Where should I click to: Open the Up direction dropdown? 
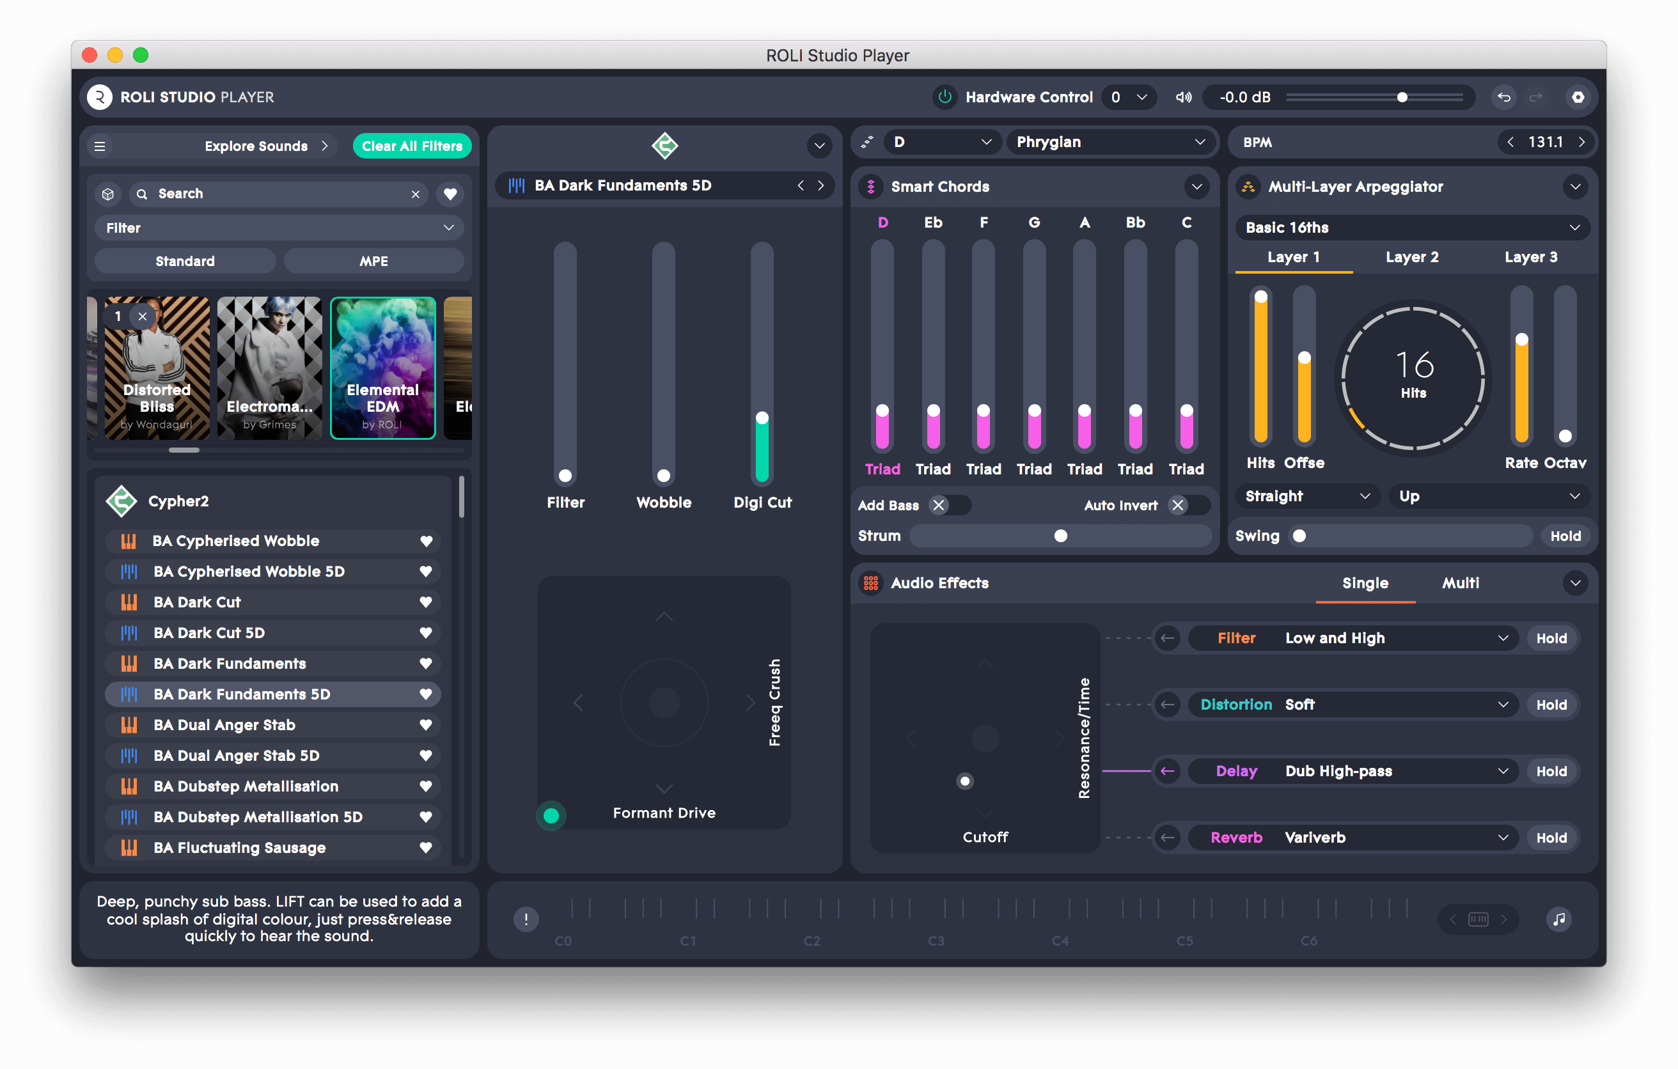[x=1489, y=496]
